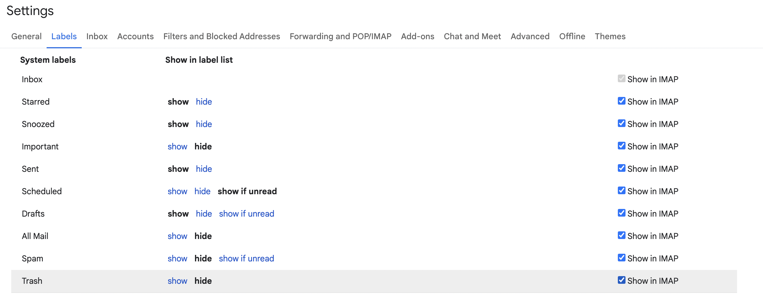The width and height of the screenshot is (763, 300).
Task: Show the Trash label
Action: click(177, 281)
